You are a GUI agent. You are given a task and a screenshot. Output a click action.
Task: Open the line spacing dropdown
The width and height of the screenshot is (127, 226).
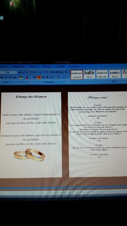pyautogui.click(x=53, y=77)
